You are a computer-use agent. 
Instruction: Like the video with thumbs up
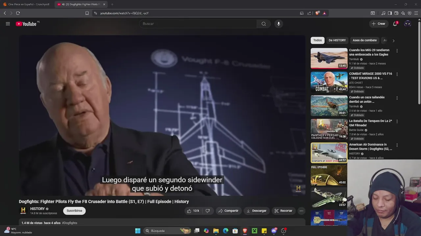[193, 211]
